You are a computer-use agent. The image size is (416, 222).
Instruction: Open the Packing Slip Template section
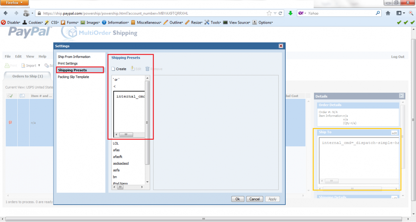73,77
